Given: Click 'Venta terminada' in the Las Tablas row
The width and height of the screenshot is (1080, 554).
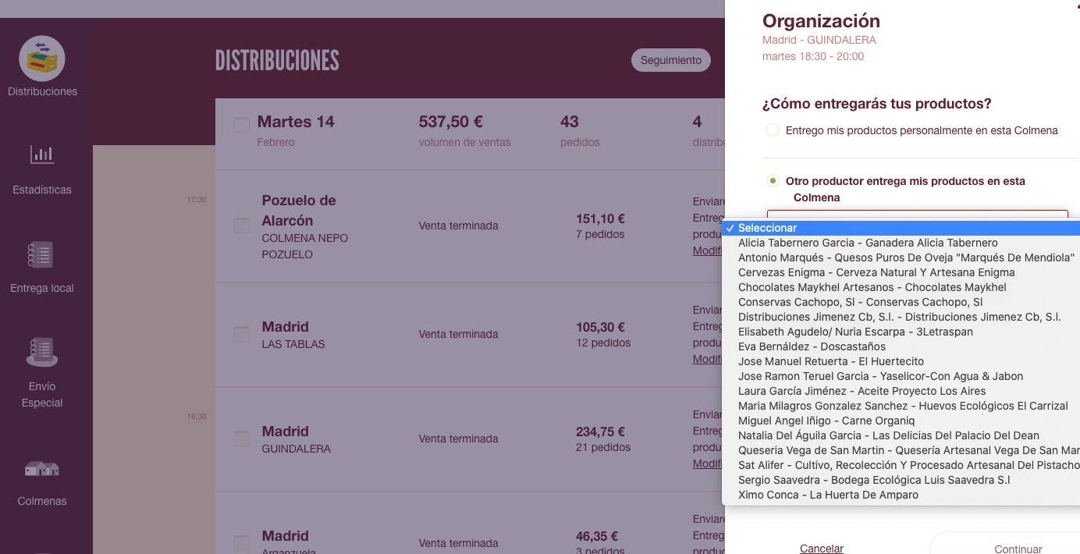Looking at the screenshot, I should (x=458, y=334).
